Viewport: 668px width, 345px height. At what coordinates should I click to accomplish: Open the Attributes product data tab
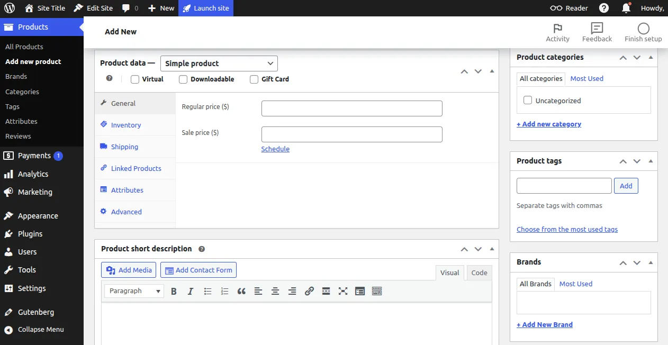[x=135, y=190]
